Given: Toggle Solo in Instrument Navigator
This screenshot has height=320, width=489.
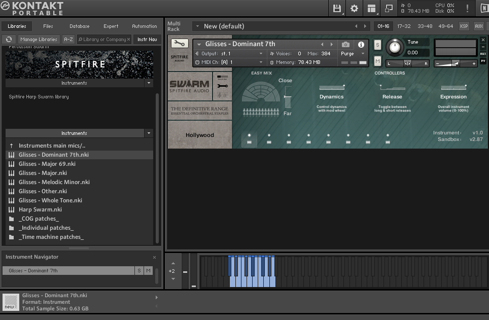Looking at the screenshot, I should pyautogui.click(x=139, y=271).
